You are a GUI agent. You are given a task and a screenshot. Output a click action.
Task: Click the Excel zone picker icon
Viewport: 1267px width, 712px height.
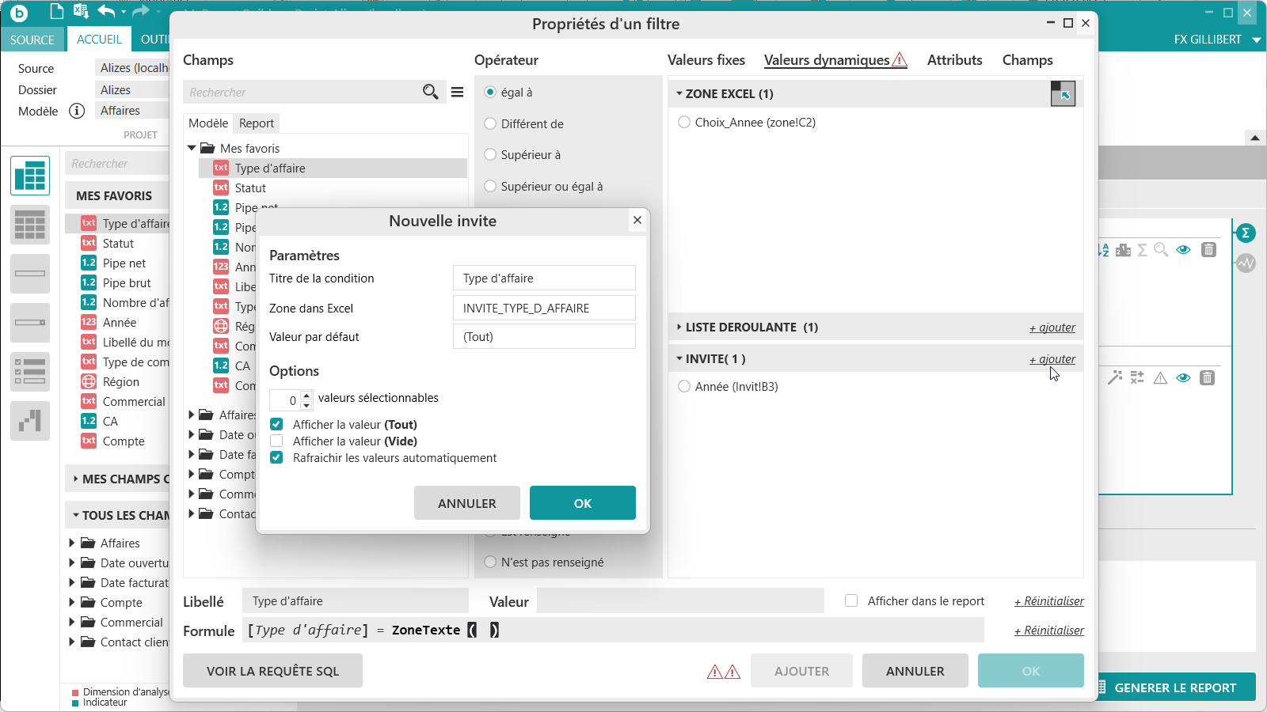(x=1063, y=93)
